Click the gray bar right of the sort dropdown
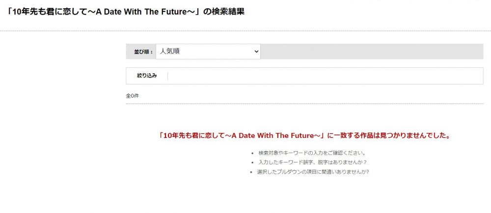Screen dimensions: 491x213 click(372, 52)
